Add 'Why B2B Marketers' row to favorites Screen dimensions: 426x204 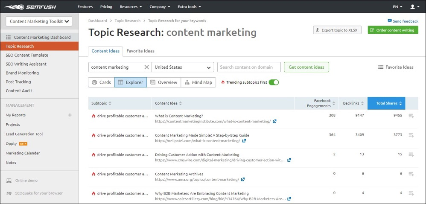pos(411,193)
